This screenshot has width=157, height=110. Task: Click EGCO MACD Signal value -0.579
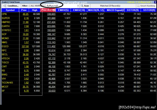point(121,46)
